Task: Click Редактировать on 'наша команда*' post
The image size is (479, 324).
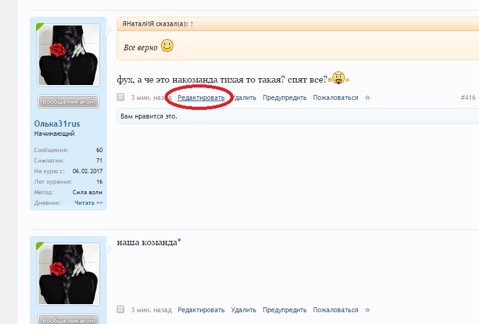Action: tap(201, 310)
